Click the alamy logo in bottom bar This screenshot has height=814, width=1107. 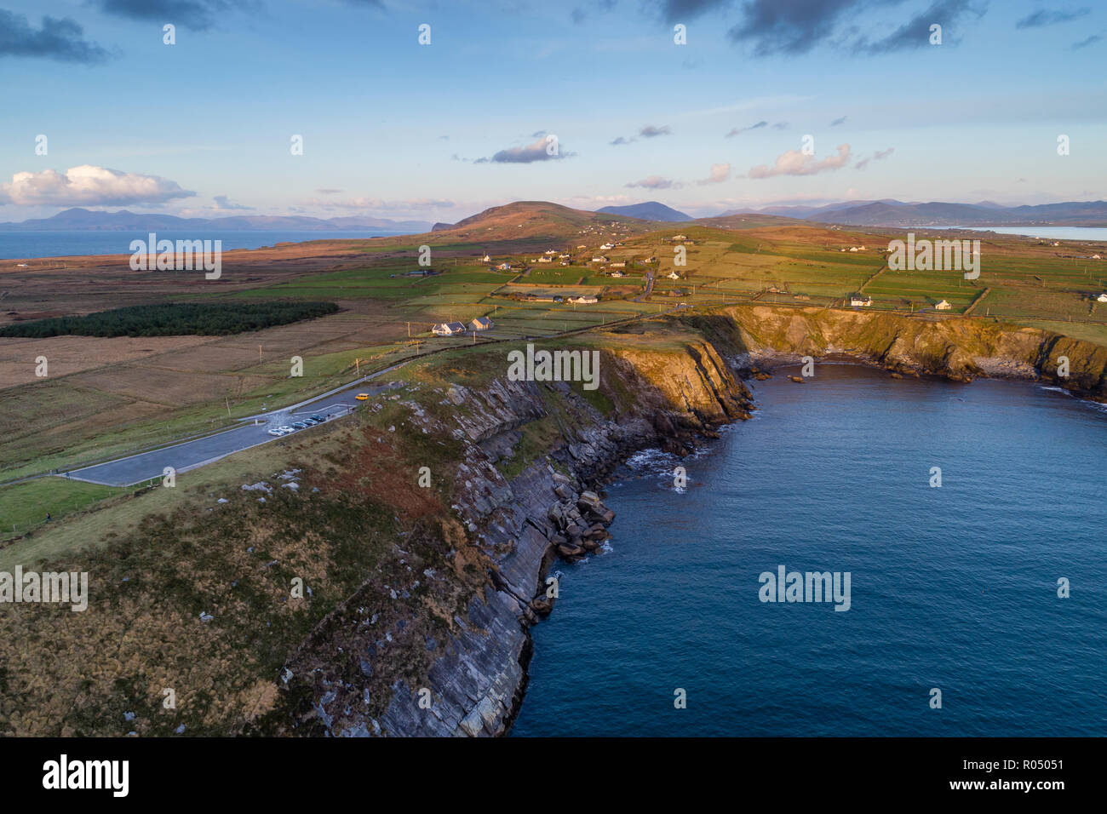86,776
